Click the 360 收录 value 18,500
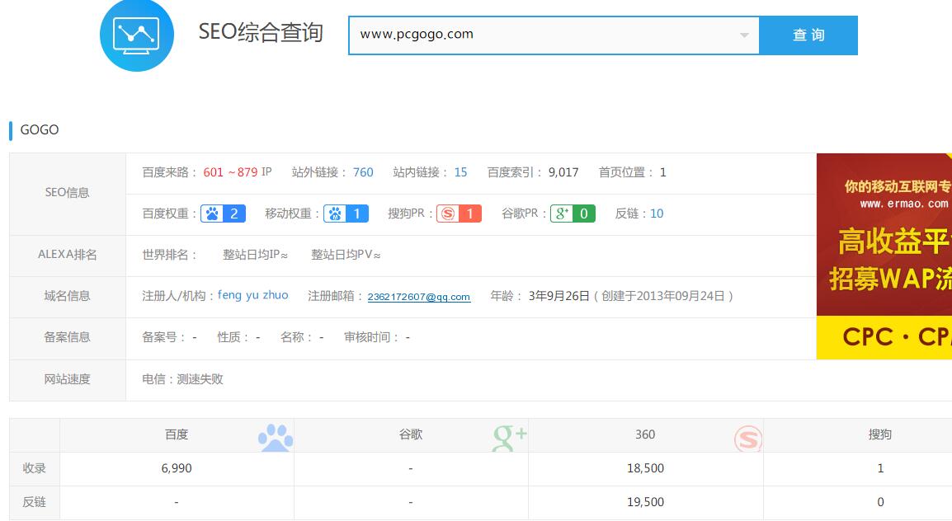Viewport: 952px width, 521px height. 645,468
